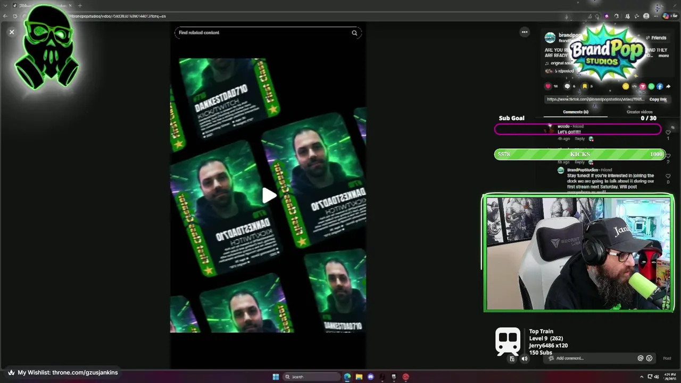Play the video with center play button

(x=269, y=196)
